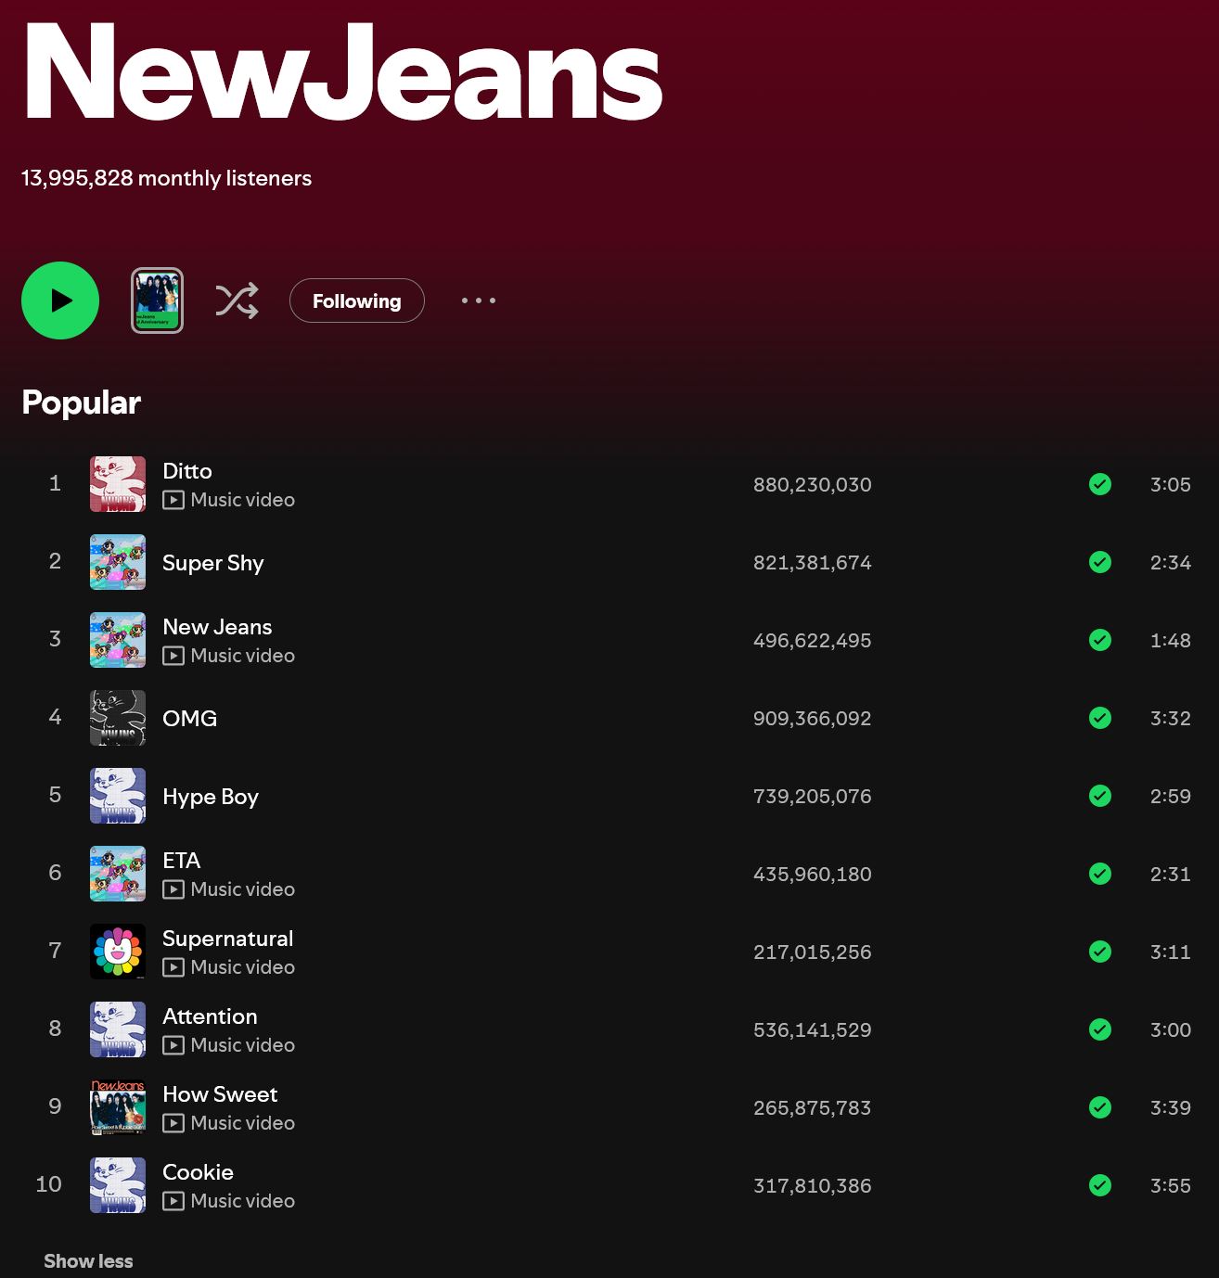This screenshot has width=1219, height=1278.
Task: Open the Cookie song title
Action: [198, 1172]
